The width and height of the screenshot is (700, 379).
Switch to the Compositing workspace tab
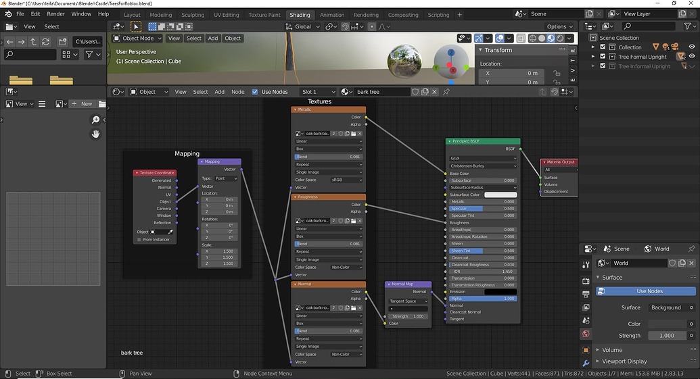click(x=403, y=15)
